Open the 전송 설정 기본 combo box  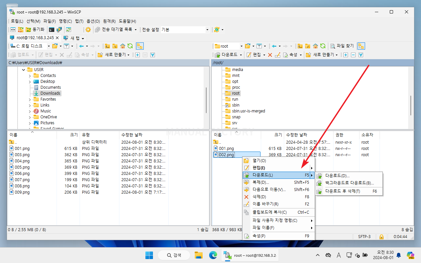pyautogui.click(x=185, y=30)
